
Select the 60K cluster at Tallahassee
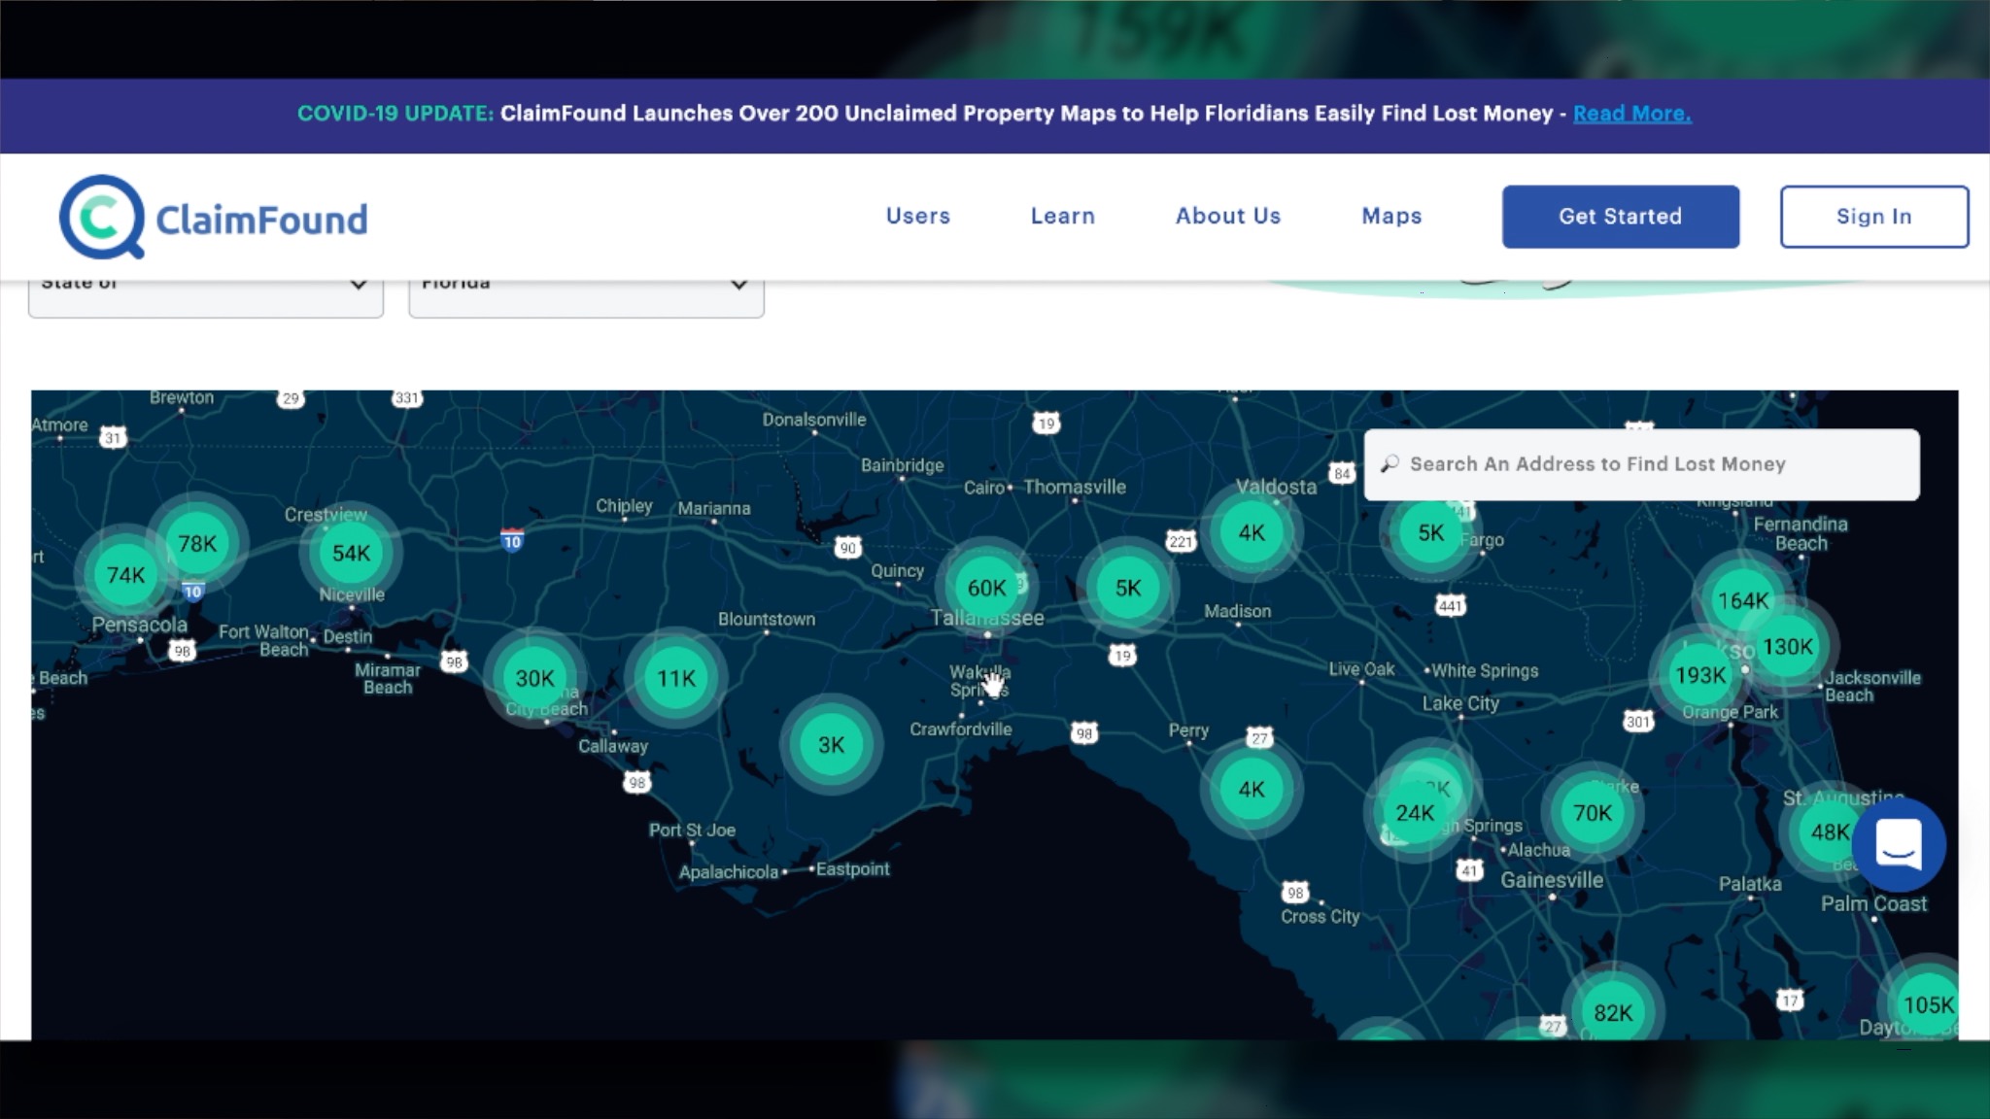986,588
